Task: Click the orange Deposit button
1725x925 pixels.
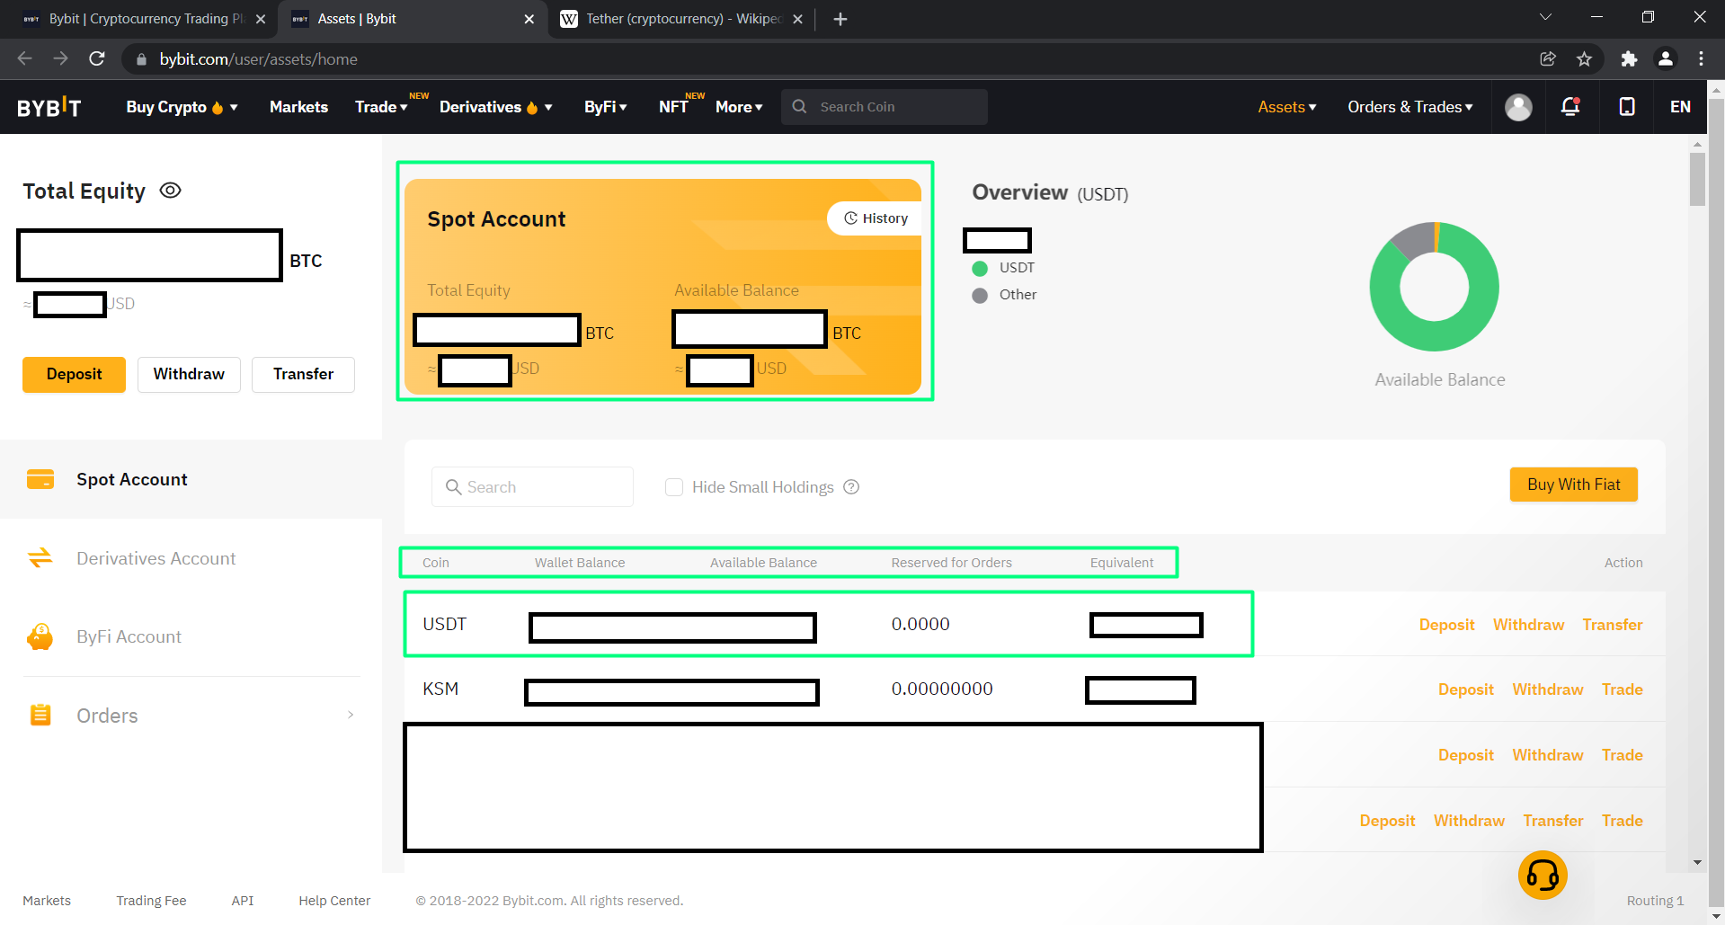Action: (x=74, y=374)
